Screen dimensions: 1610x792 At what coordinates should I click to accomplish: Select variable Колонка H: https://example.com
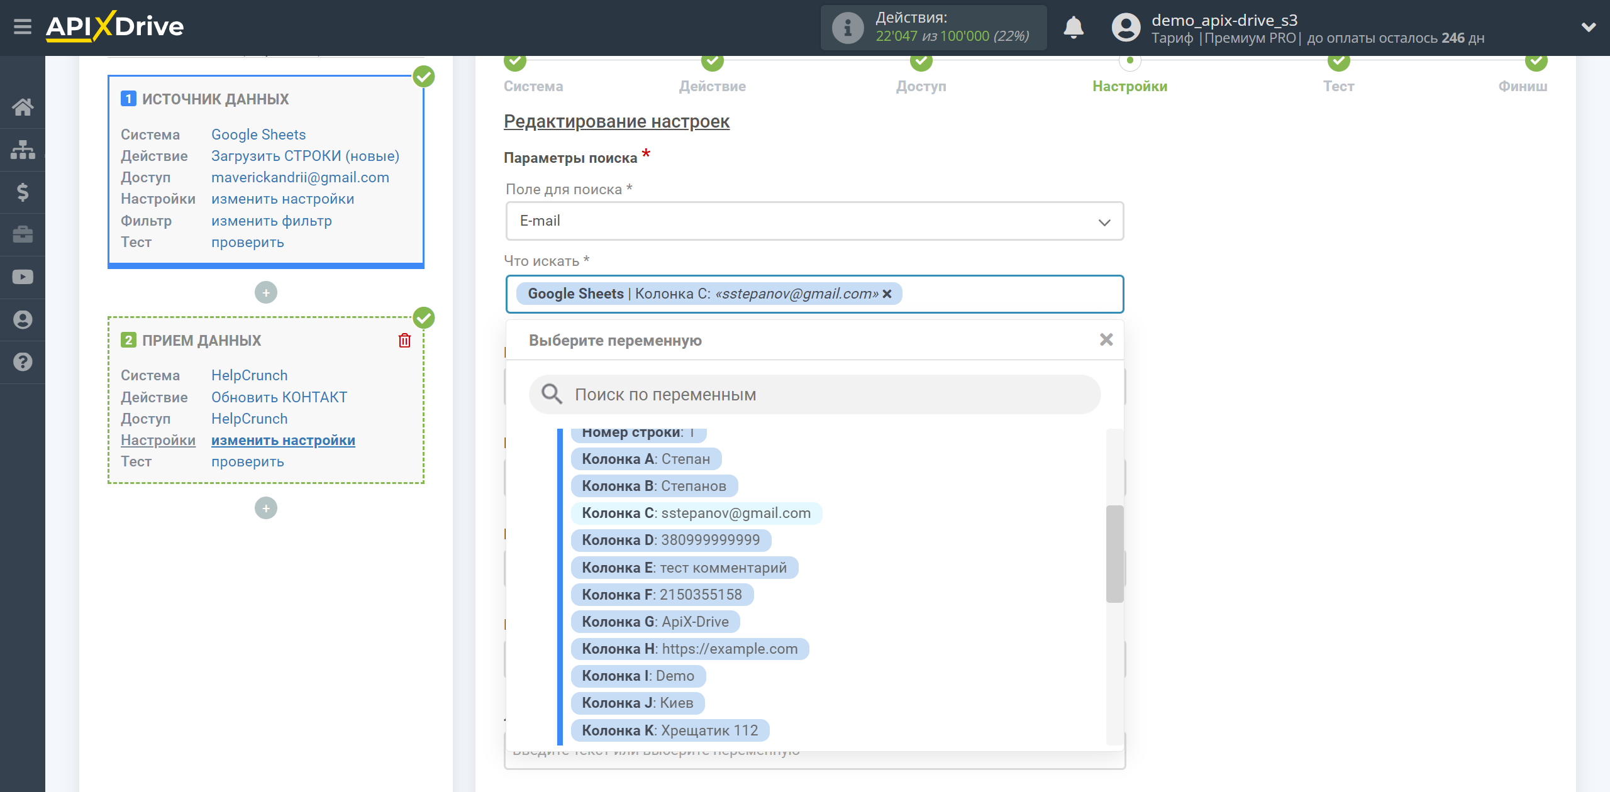point(690,649)
